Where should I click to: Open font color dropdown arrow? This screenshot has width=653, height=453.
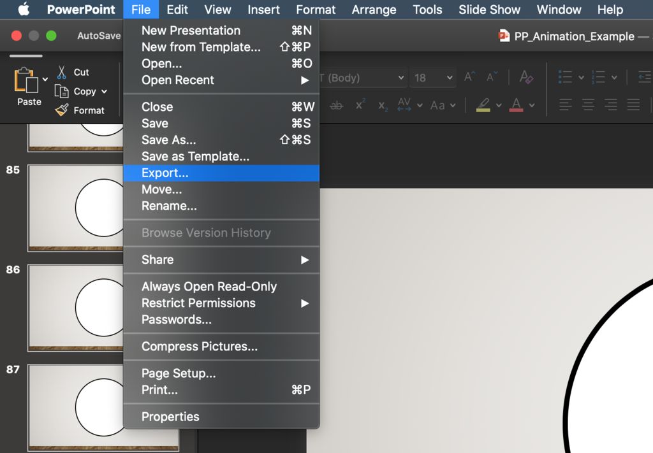(x=532, y=105)
